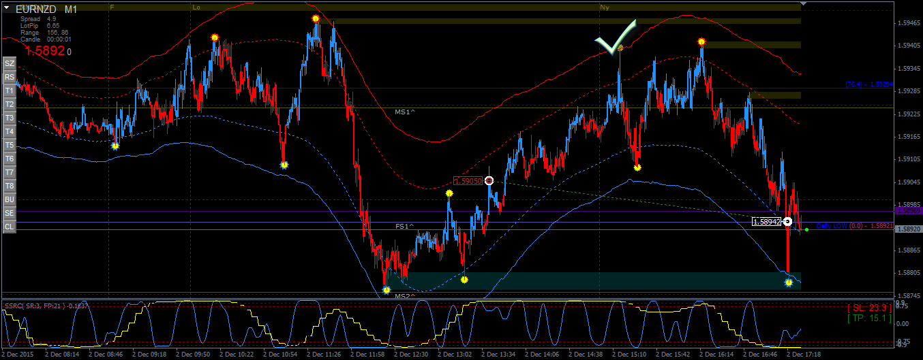Click the [ TP: 15.1 ] readout

[x=869, y=318]
